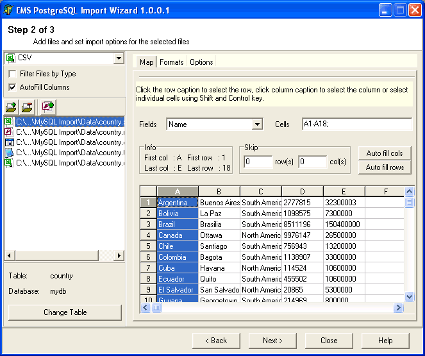Click the Brasilia cell
The height and width of the screenshot is (356, 425).
(219, 225)
